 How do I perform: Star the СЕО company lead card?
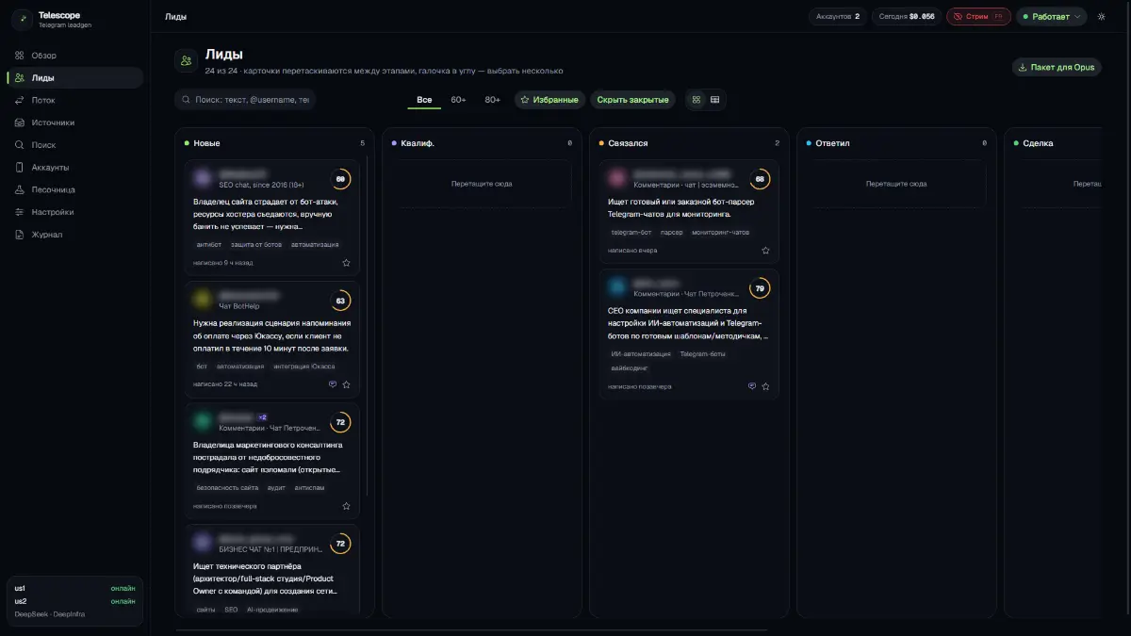tap(765, 386)
